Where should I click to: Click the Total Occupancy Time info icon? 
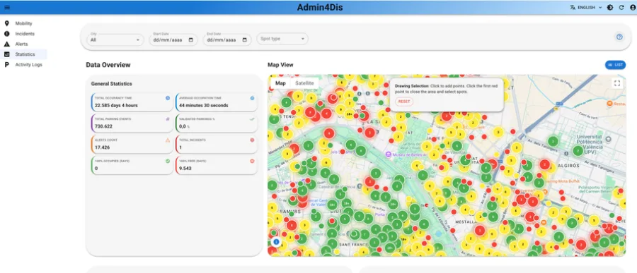pos(167,98)
